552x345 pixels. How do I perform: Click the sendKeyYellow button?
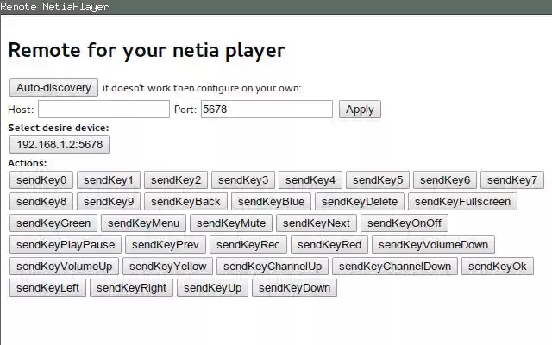tap(167, 267)
